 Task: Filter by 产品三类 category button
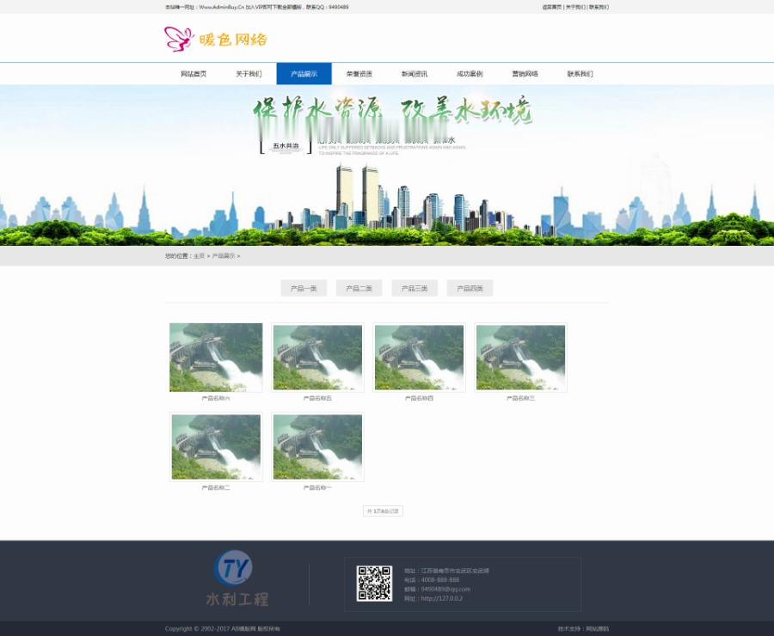coord(415,288)
